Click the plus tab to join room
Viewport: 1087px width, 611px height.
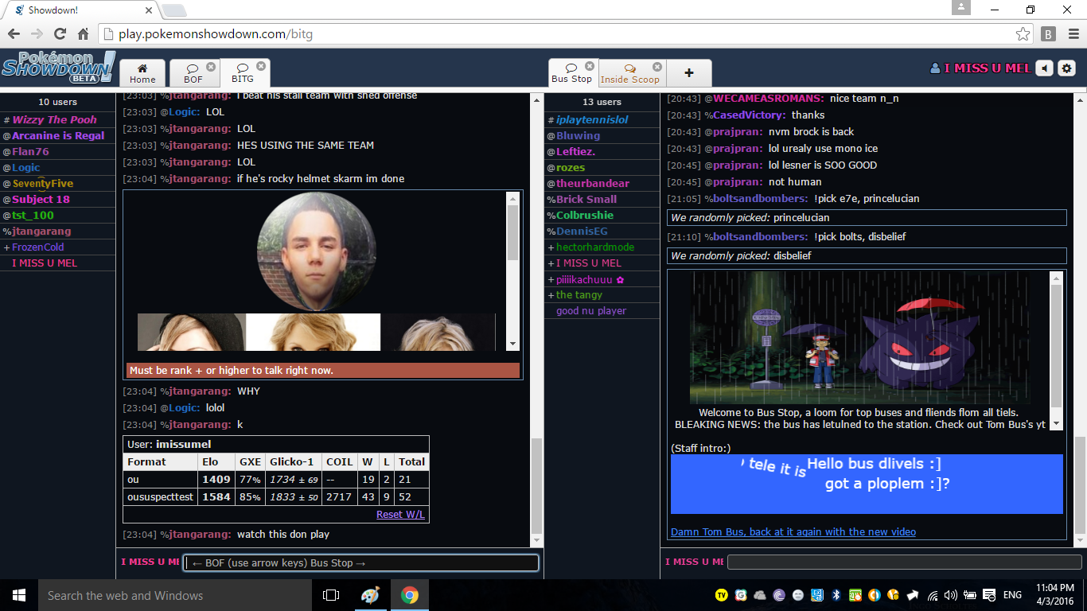tap(689, 73)
